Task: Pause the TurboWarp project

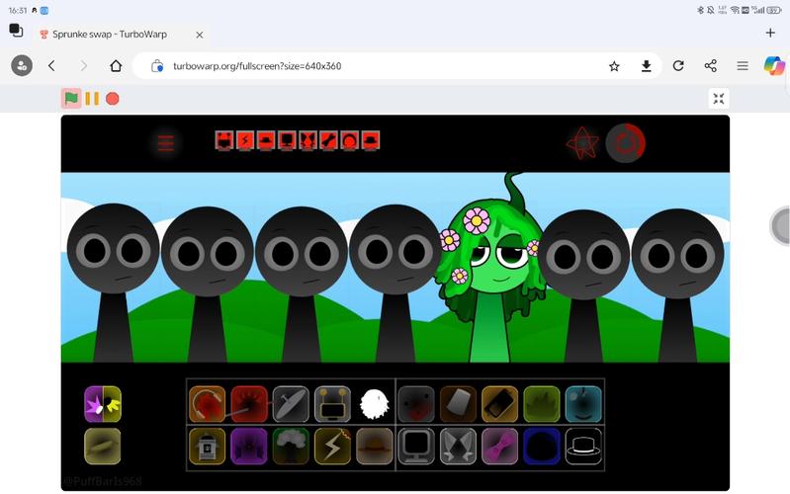Action: point(92,99)
